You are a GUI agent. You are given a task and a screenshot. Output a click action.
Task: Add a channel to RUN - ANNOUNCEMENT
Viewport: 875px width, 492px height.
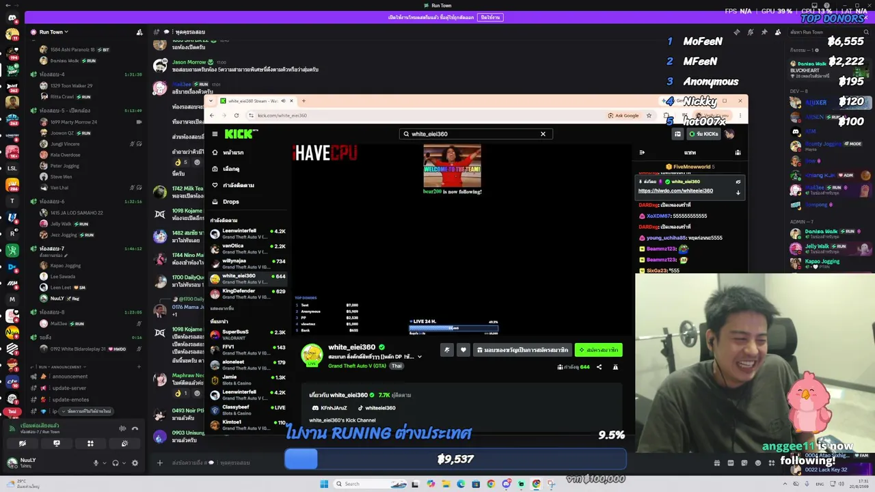click(x=139, y=367)
